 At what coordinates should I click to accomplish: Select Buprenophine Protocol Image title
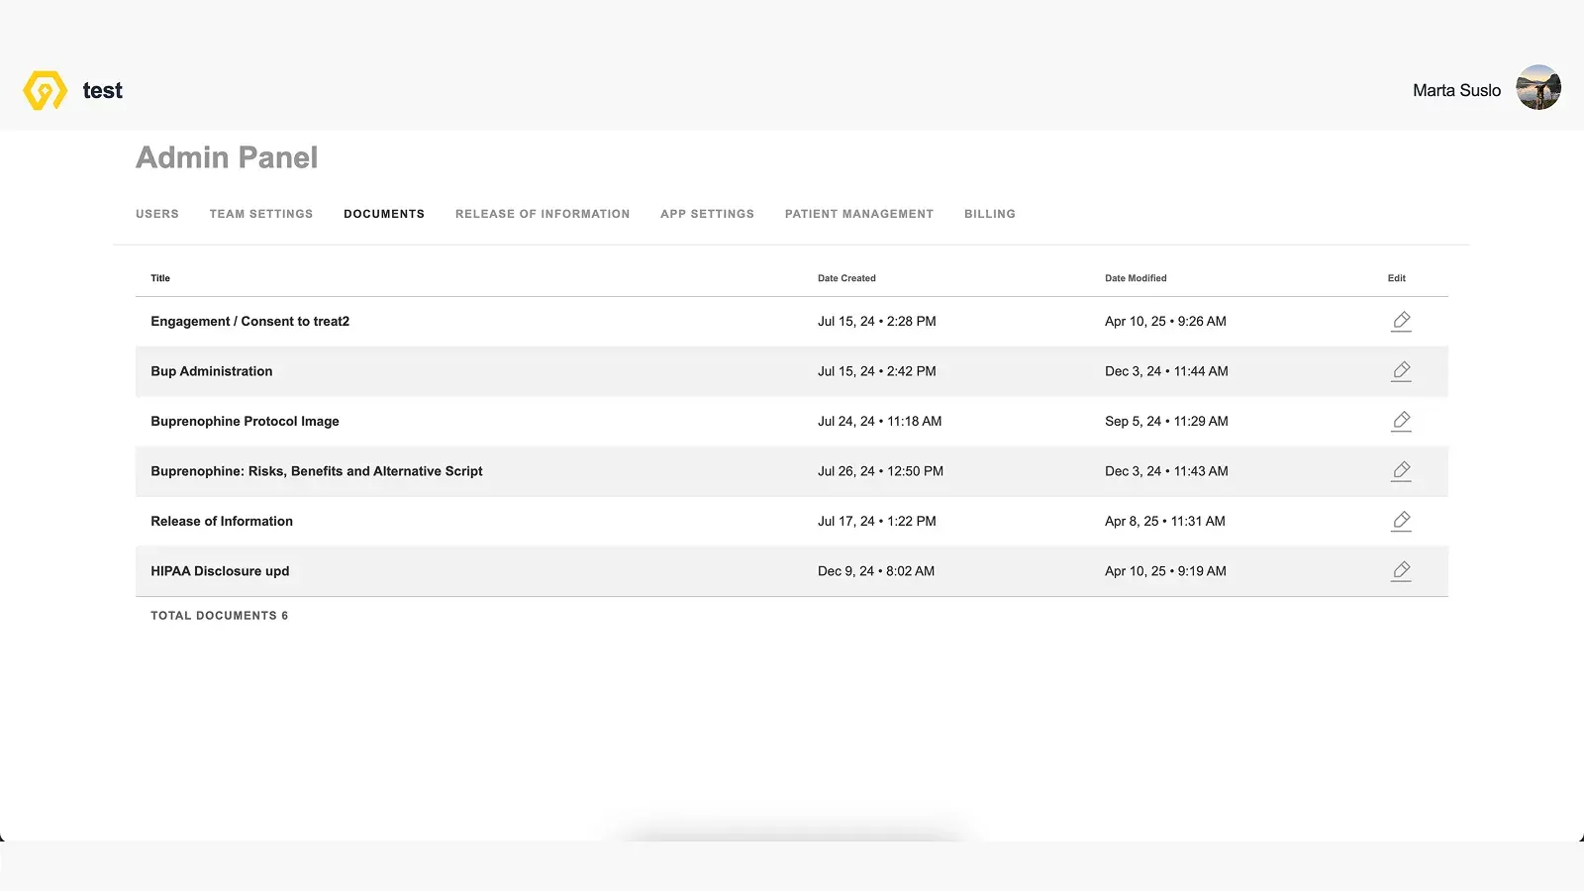coord(245,422)
